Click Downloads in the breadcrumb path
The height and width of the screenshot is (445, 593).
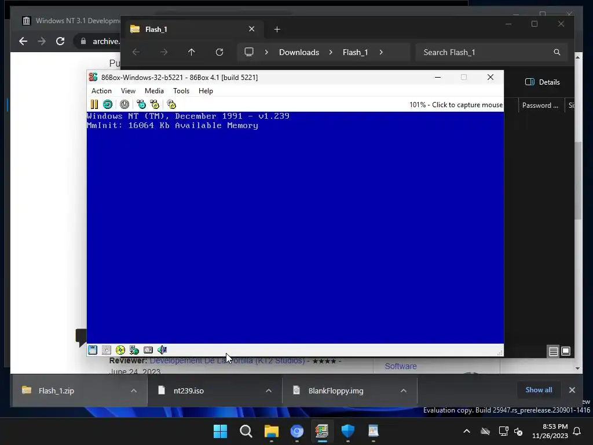299,52
